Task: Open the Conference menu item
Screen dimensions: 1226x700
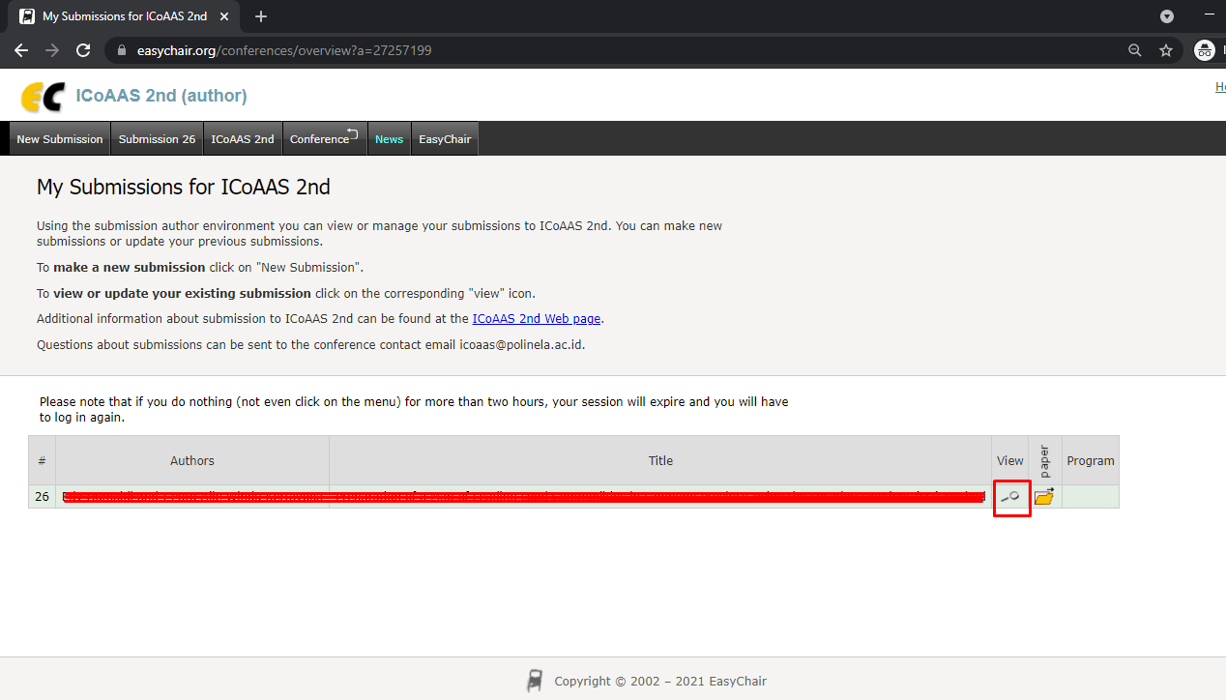Action: pyautogui.click(x=325, y=138)
